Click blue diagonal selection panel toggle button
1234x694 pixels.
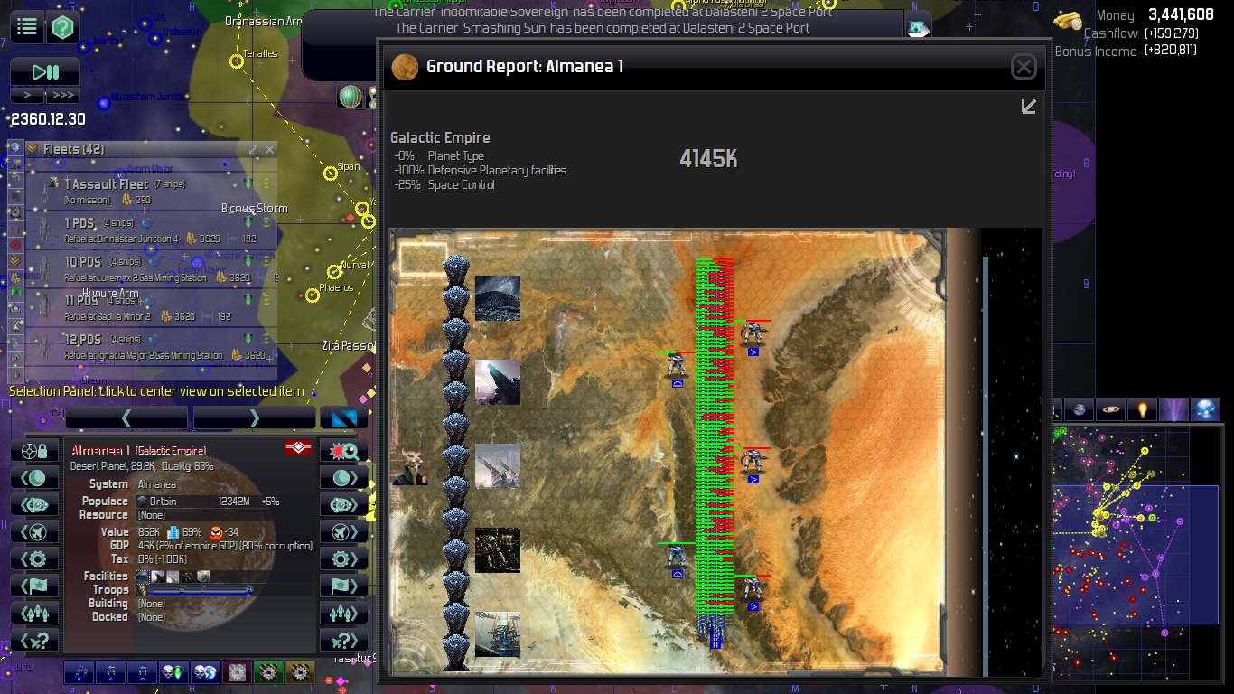coord(344,417)
